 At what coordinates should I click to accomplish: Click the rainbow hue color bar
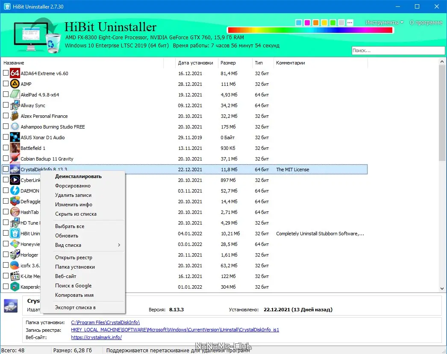coord(310,30)
